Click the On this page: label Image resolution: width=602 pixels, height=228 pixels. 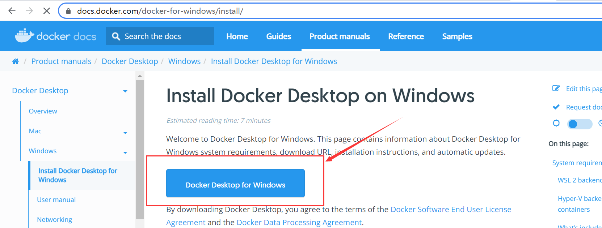click(568, 144)
